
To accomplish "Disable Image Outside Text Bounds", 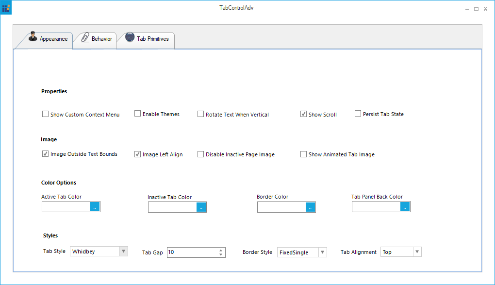I will point(45,153).
